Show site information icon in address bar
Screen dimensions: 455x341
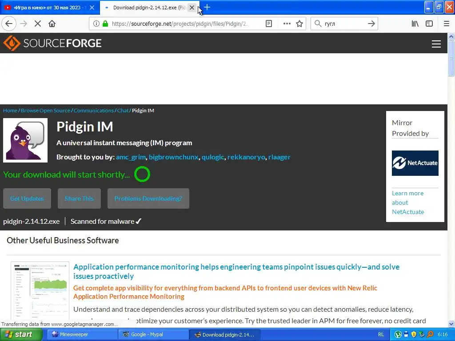(x=96, y=24)
